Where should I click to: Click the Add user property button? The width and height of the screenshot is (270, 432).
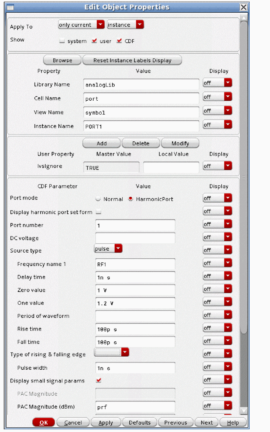point(102,143)
